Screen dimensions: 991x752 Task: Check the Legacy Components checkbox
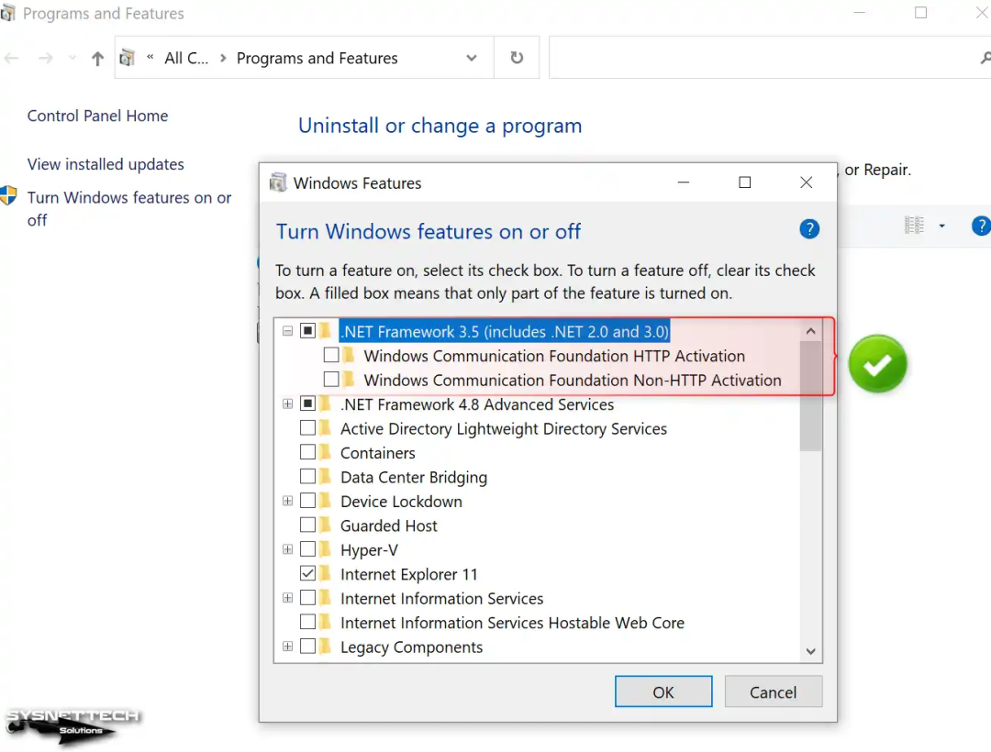pos(307,646)
